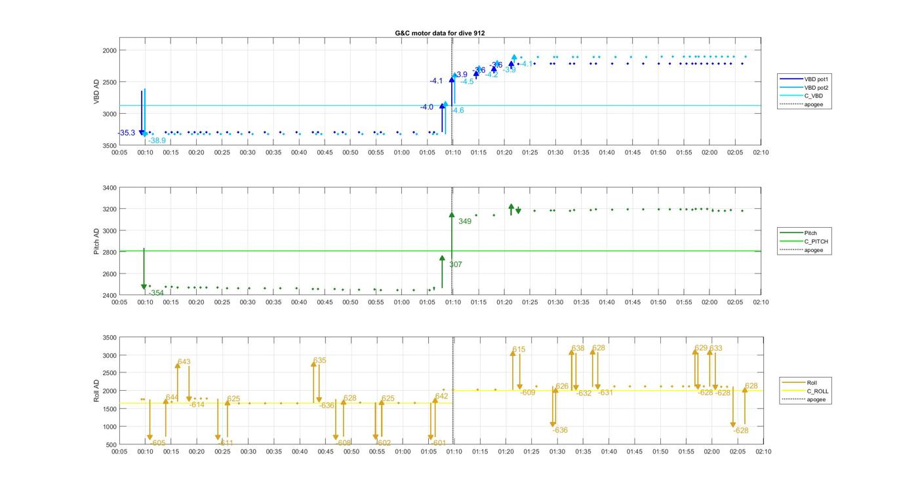Click the 'VBD AD' y-axis label
Viewport: 918px width, 500px height.
pyautogui.click(x=96, y=92)
